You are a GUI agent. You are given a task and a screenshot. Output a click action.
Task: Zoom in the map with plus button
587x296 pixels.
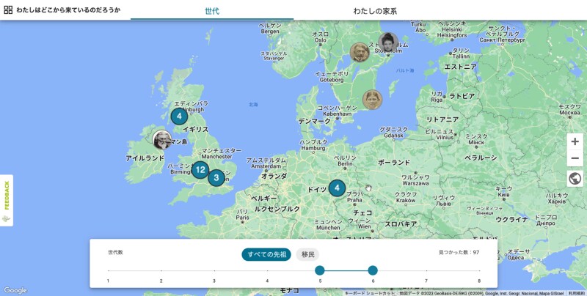click(x=575, y=141)
